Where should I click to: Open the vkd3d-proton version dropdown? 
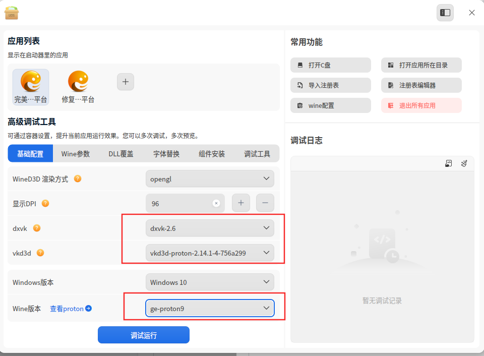[x=210, y=253]
